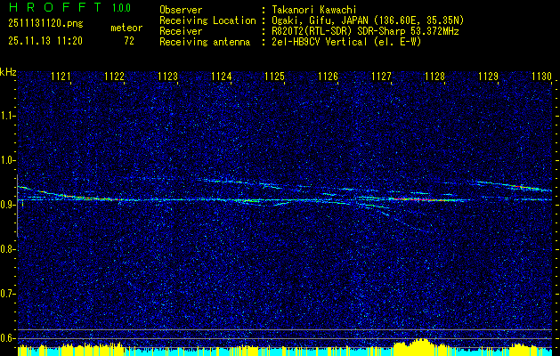560x356 pixels.
Task: Click the Observer field label
Action: [x=181, y=10]
